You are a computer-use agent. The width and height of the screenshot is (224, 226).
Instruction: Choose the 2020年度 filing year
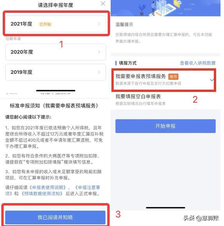[56, 52]
